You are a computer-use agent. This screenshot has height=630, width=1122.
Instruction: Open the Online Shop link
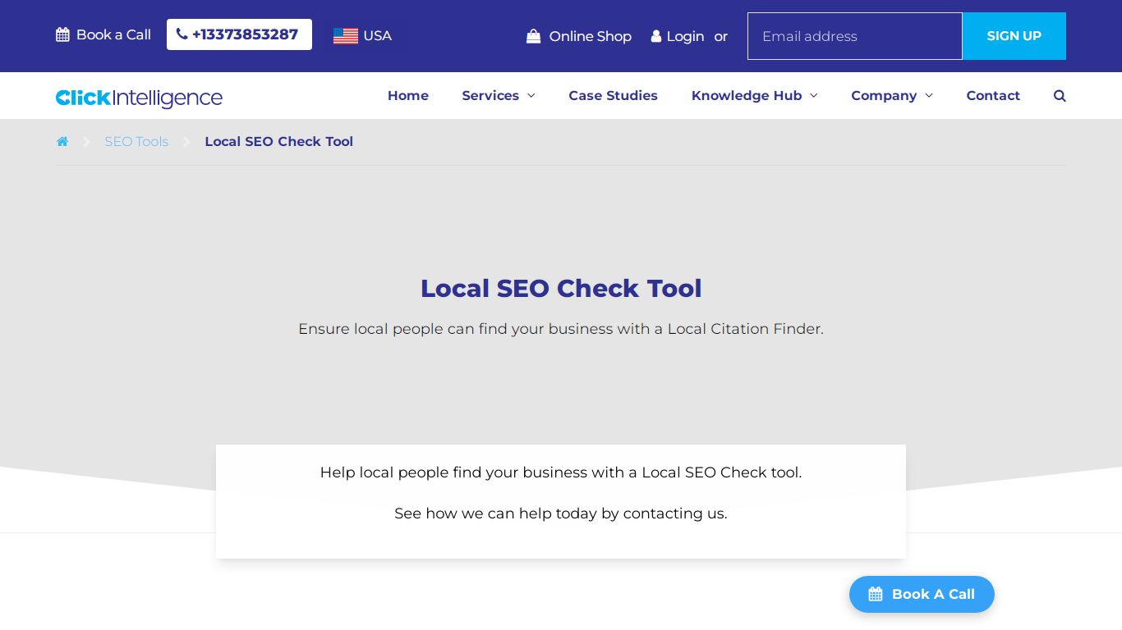(x=579, y=36)
